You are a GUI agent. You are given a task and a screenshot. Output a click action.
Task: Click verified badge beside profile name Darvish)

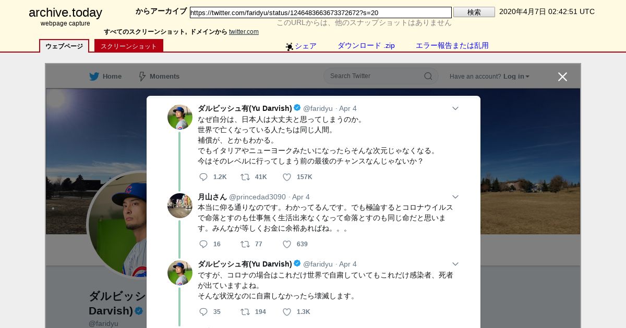pyautogui.click(x=139, y=311)
